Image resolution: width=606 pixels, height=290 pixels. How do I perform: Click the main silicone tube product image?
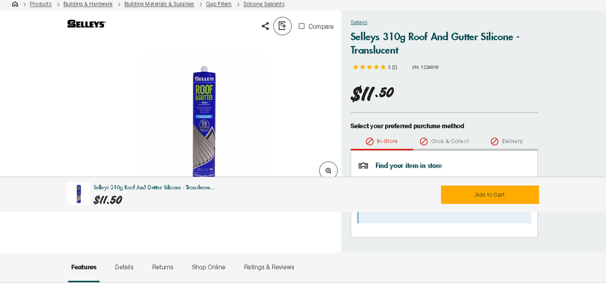[x=204, y=120]
